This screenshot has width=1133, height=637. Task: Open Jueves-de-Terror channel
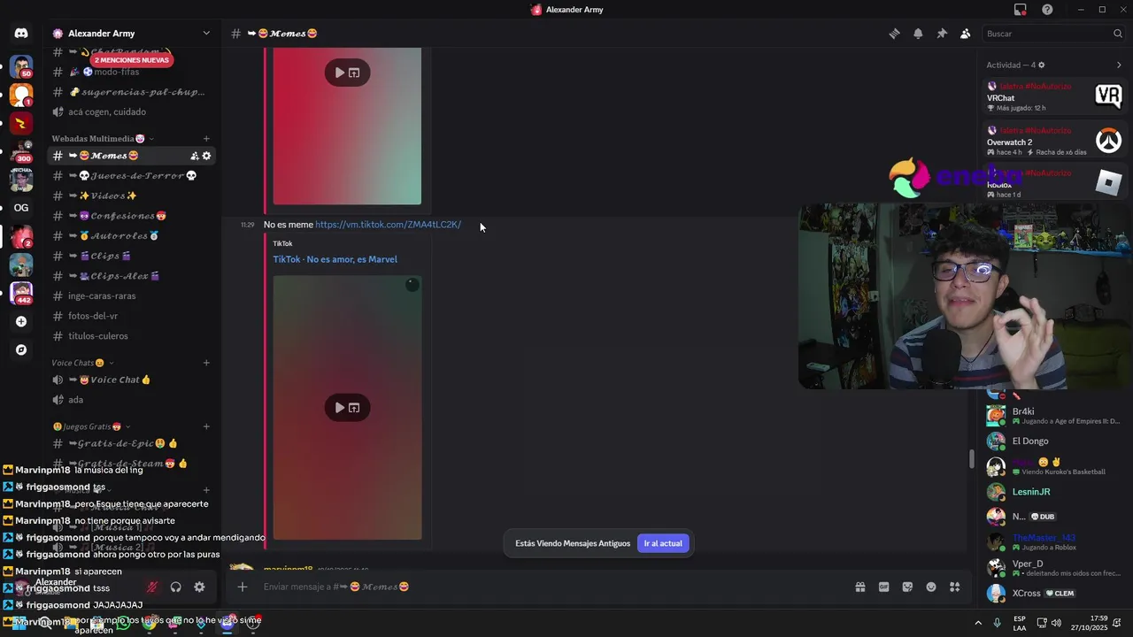tap(131, 176)
